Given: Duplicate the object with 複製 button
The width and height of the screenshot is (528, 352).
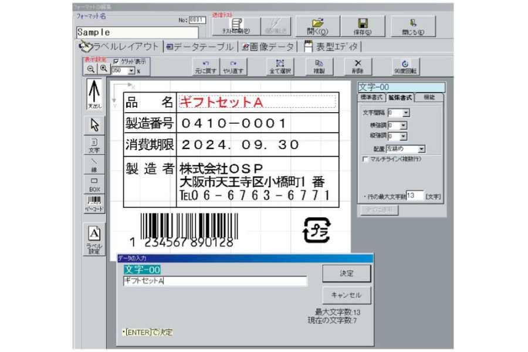Looking at the screenshot, I should pyautogui.click(x=319, y=67).
